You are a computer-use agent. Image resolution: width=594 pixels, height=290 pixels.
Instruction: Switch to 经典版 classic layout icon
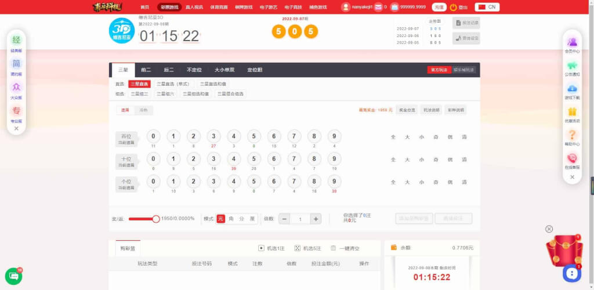[x=16, y=40]
